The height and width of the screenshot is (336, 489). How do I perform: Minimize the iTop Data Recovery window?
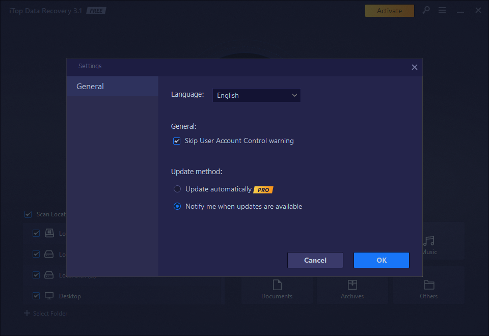[460, 11]
